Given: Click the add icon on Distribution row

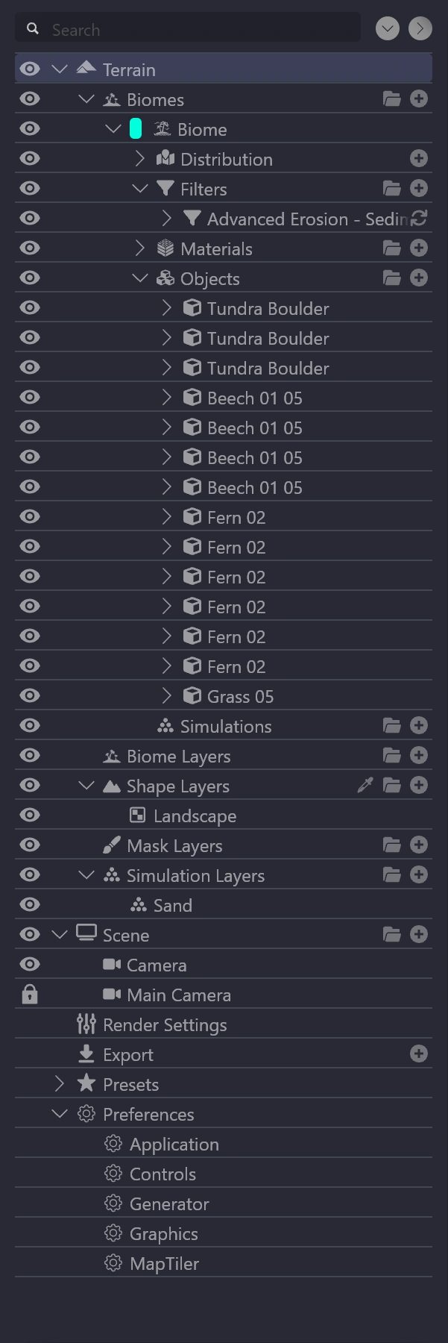Looking at the screenshot, I should click(x=419, y=158).
